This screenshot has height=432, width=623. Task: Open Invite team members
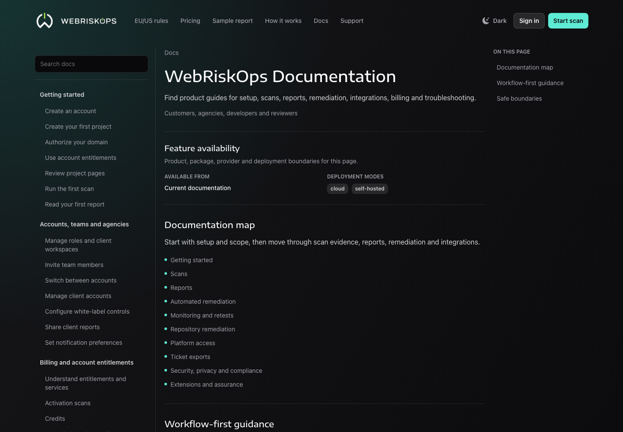74,265
